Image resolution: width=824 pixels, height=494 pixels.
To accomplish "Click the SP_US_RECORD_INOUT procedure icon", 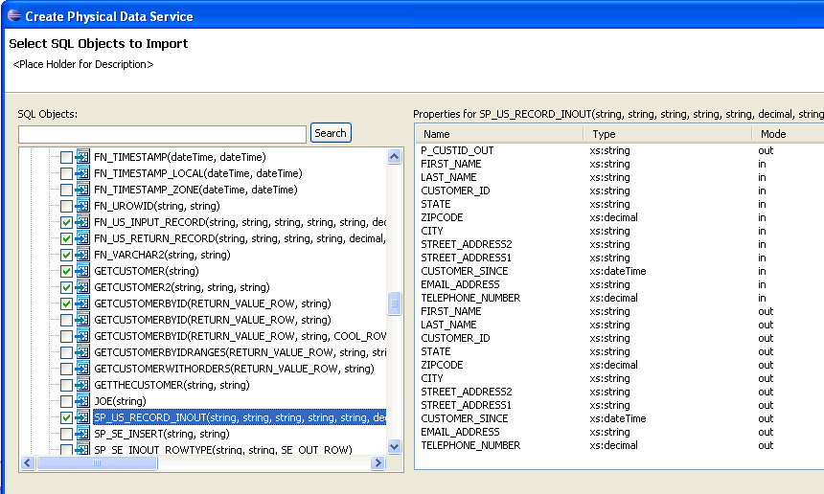I will [82, 417].
